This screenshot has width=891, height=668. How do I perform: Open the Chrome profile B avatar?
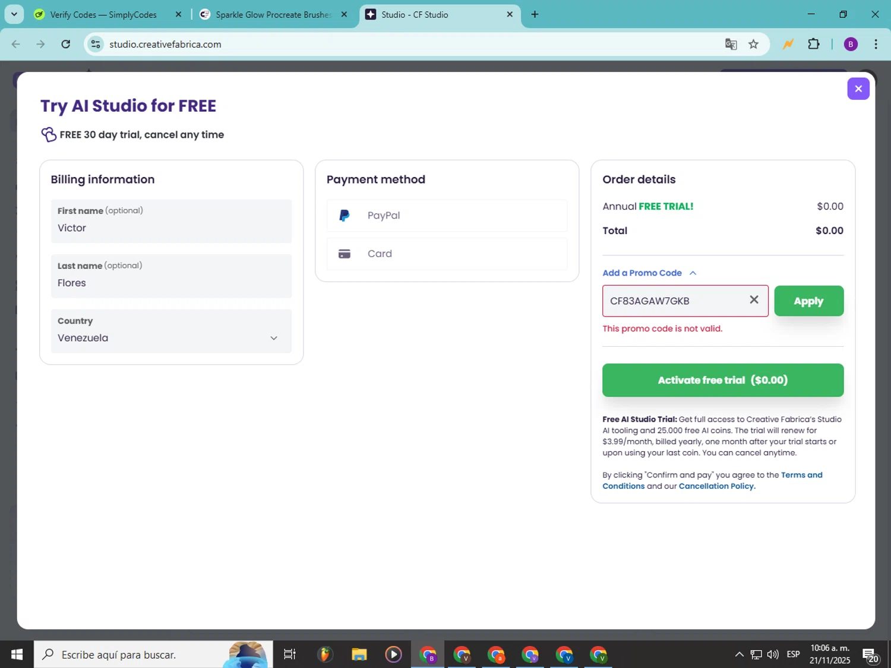851,44
